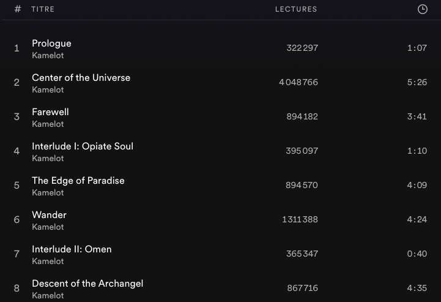The width and height of the screenshot is (441, 302).
Task: Click the 5:26 duration of track 2
Action: [x=417, y=82]
